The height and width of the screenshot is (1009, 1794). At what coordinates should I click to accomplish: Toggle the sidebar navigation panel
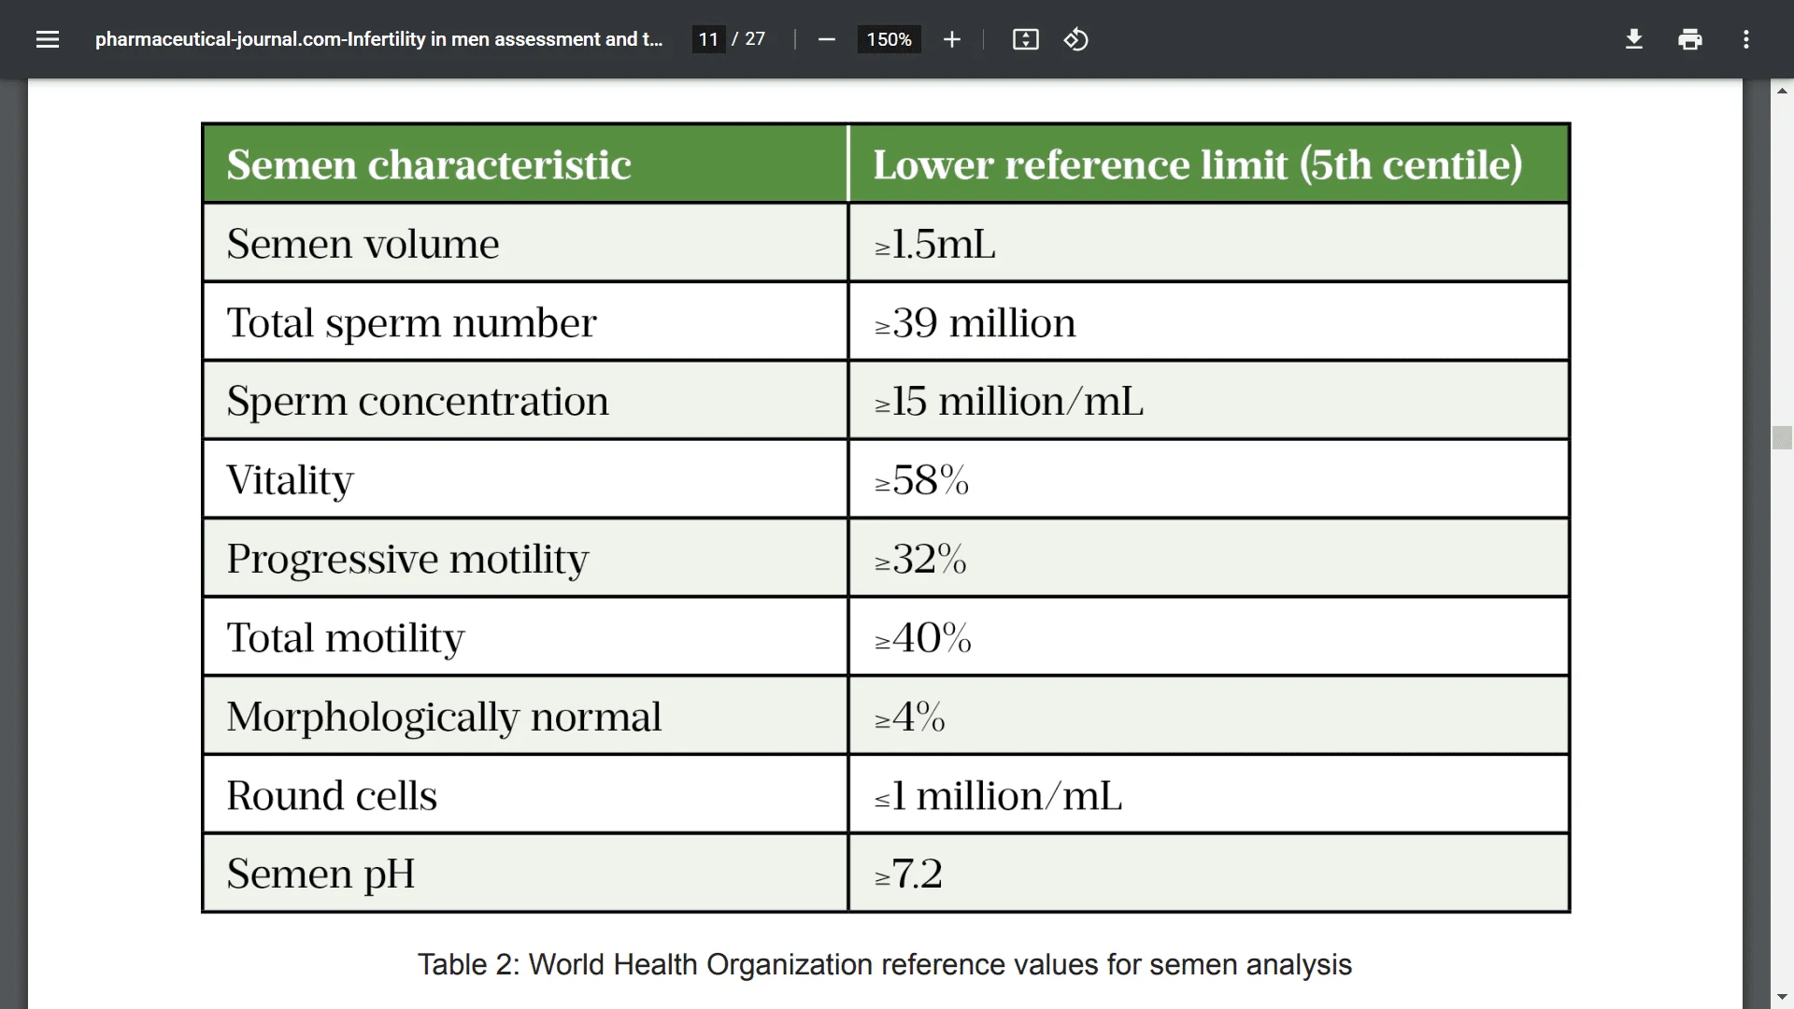tap(47, 39)
